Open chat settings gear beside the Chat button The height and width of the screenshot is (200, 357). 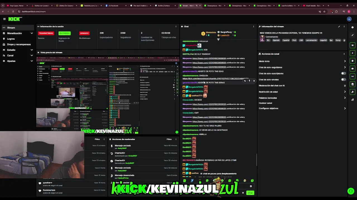243,193
